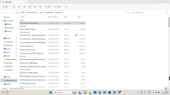Open Raj krishan folder in sidebar
This screenshot has width=170, height=95.
pyautogui.click(x=8, y=63)
